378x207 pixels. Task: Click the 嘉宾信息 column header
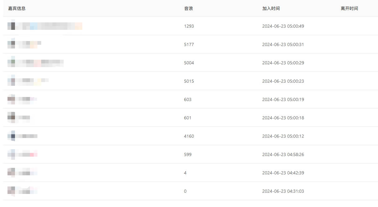tap(17, 8)
